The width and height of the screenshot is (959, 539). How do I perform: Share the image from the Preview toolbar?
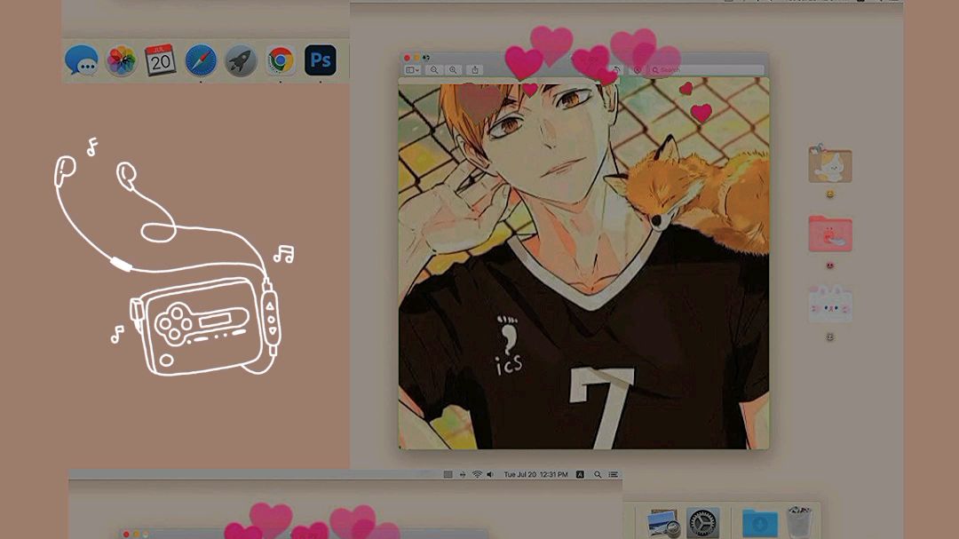(x=474, y=70)
